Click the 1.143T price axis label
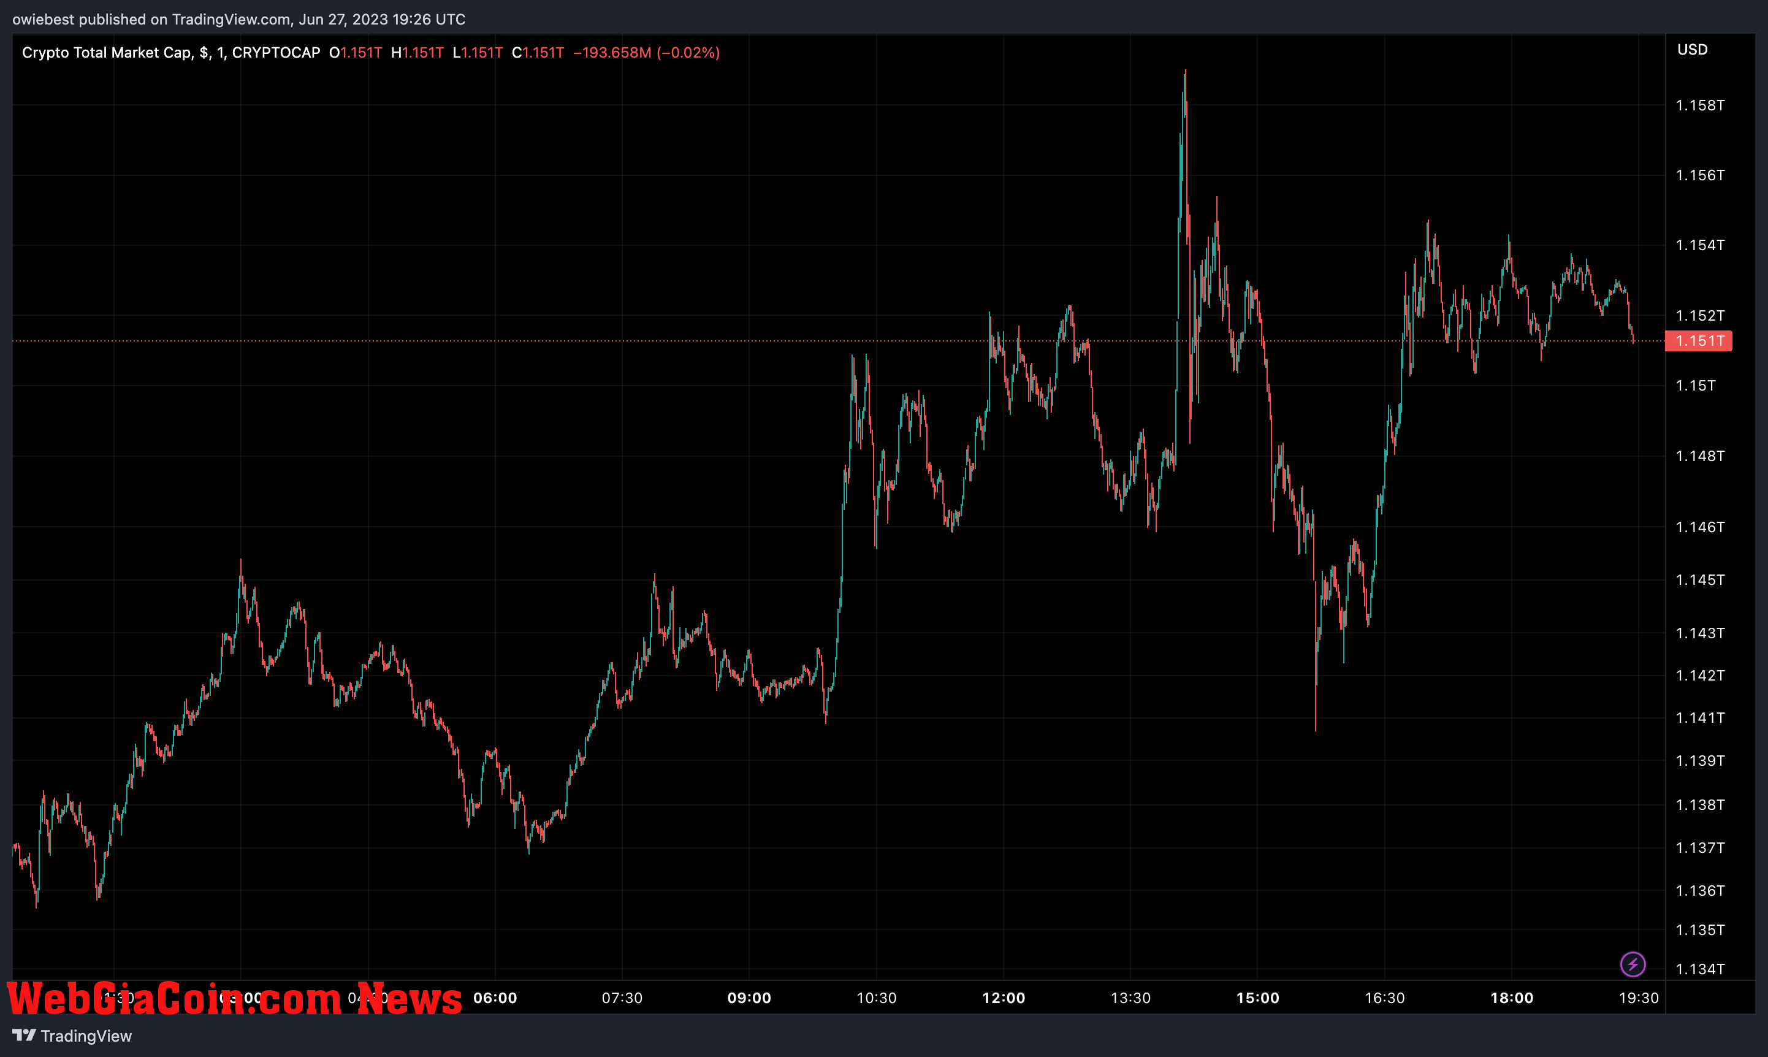 pos(1701,633)
